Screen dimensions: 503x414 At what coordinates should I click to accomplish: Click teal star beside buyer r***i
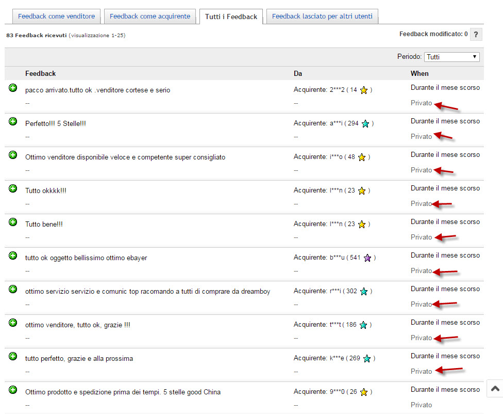(364, 292)
